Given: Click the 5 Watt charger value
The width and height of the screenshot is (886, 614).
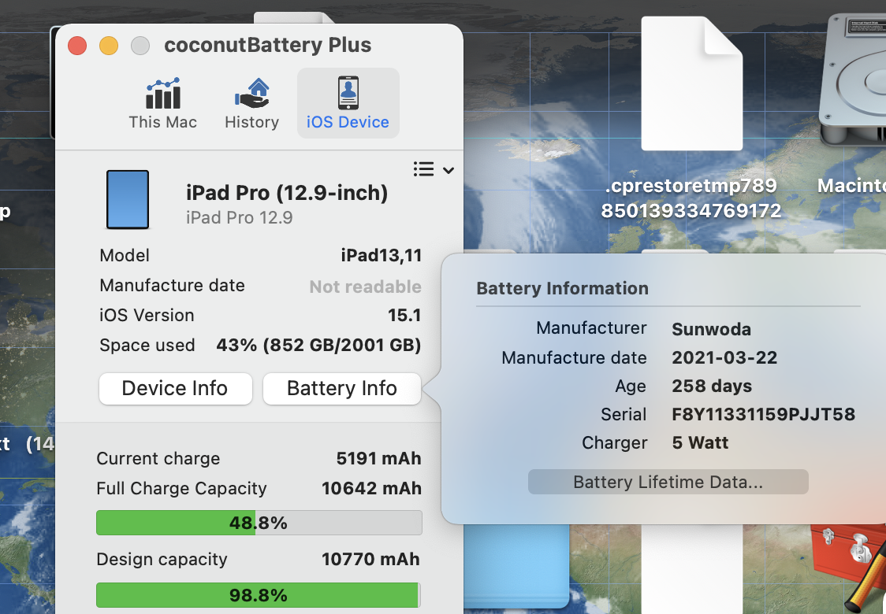Looking at the screenshot, I should [x=700, y=442].
